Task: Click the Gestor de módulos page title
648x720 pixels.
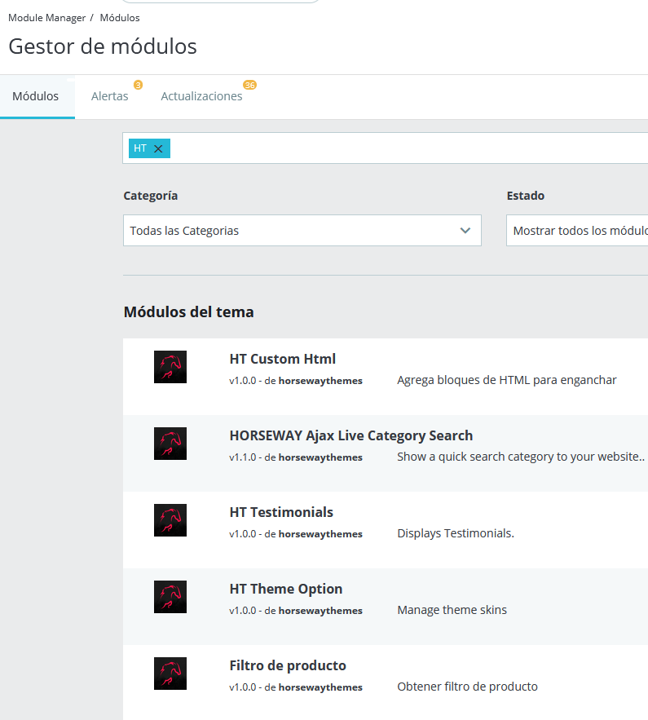Action: (103, 46)
